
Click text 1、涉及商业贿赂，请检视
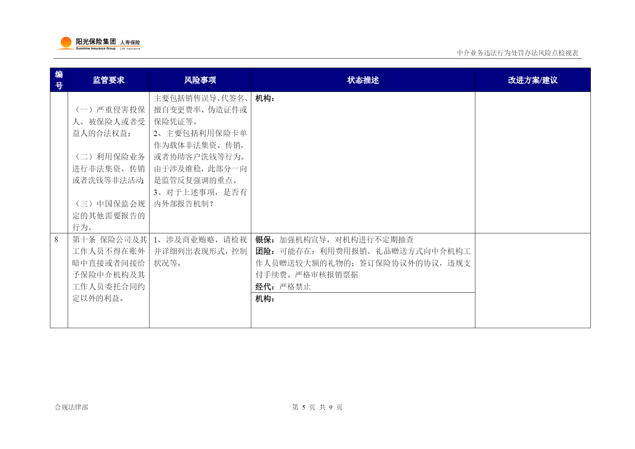(x=201, y=240)
